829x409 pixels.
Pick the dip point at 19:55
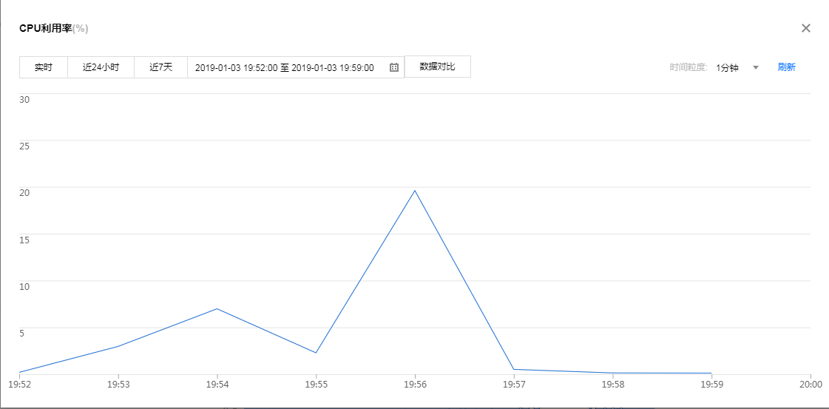[x=316, y=353]
